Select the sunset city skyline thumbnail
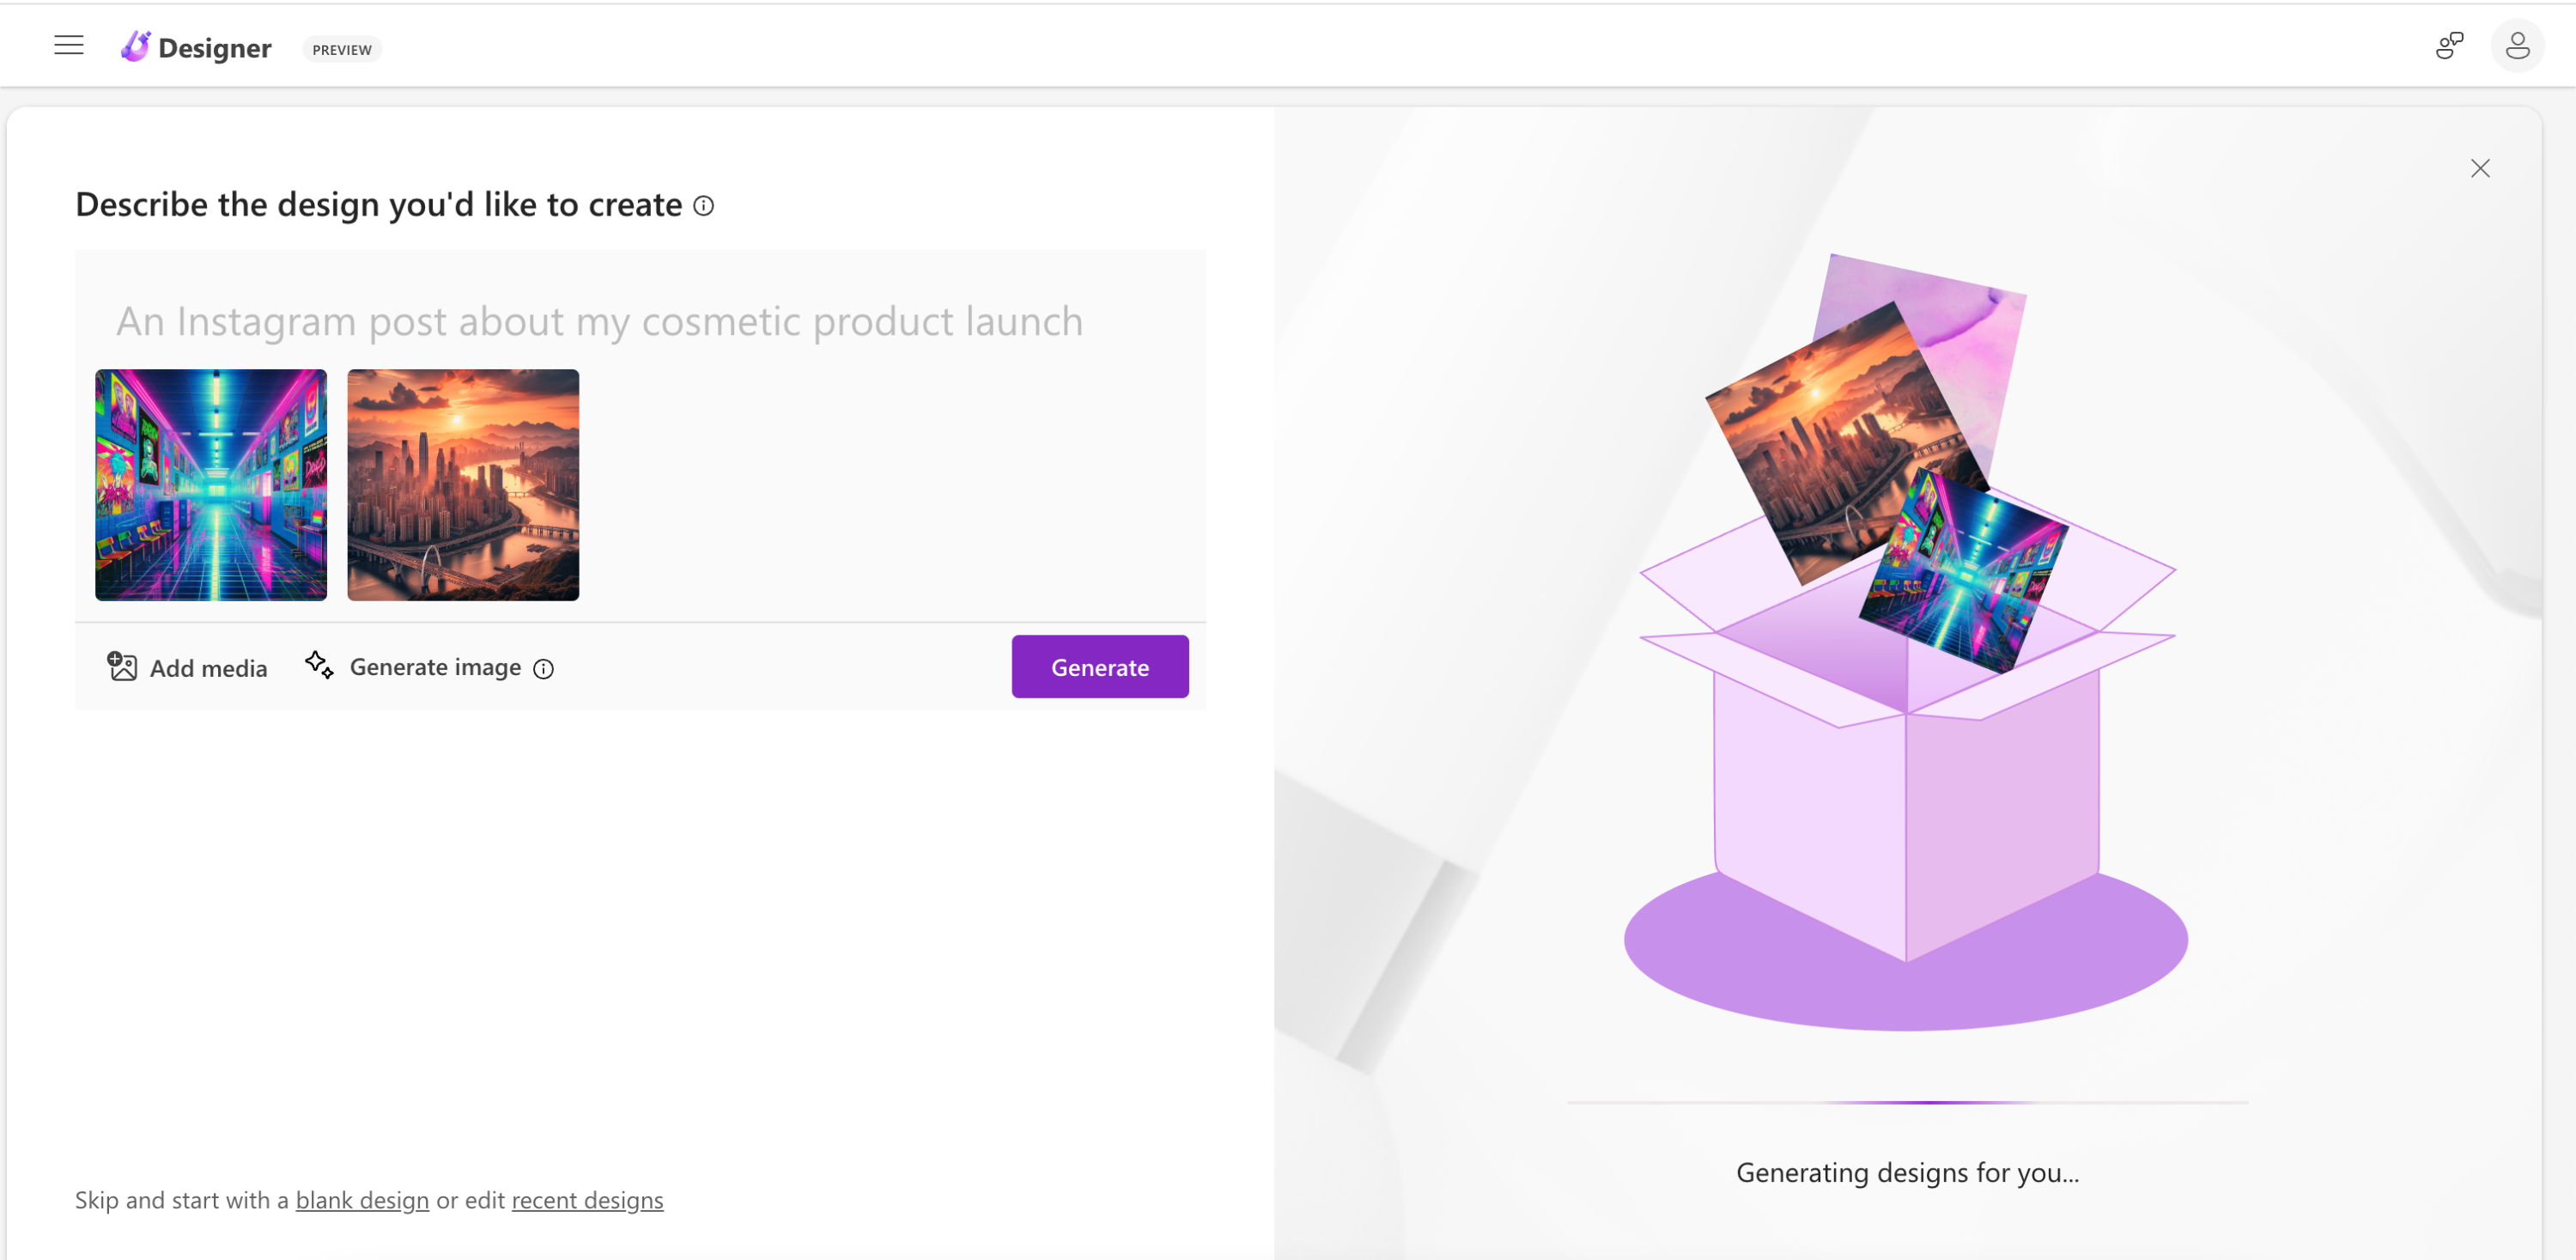This screenshot has width=2576, height=1260. tap(463, 485)
